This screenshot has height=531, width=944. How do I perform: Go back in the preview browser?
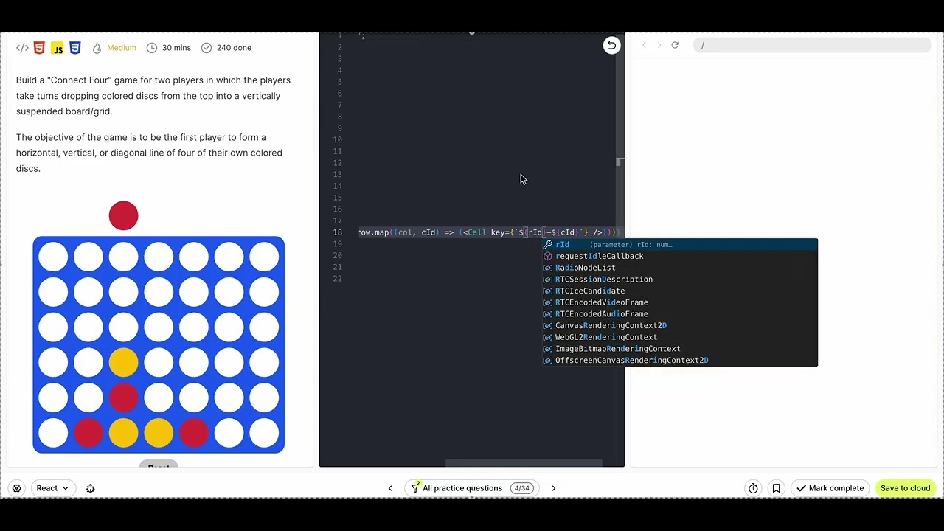644,46
